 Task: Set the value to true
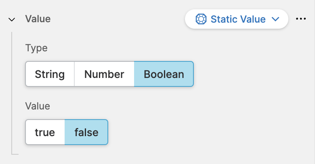tap(45, 132)
